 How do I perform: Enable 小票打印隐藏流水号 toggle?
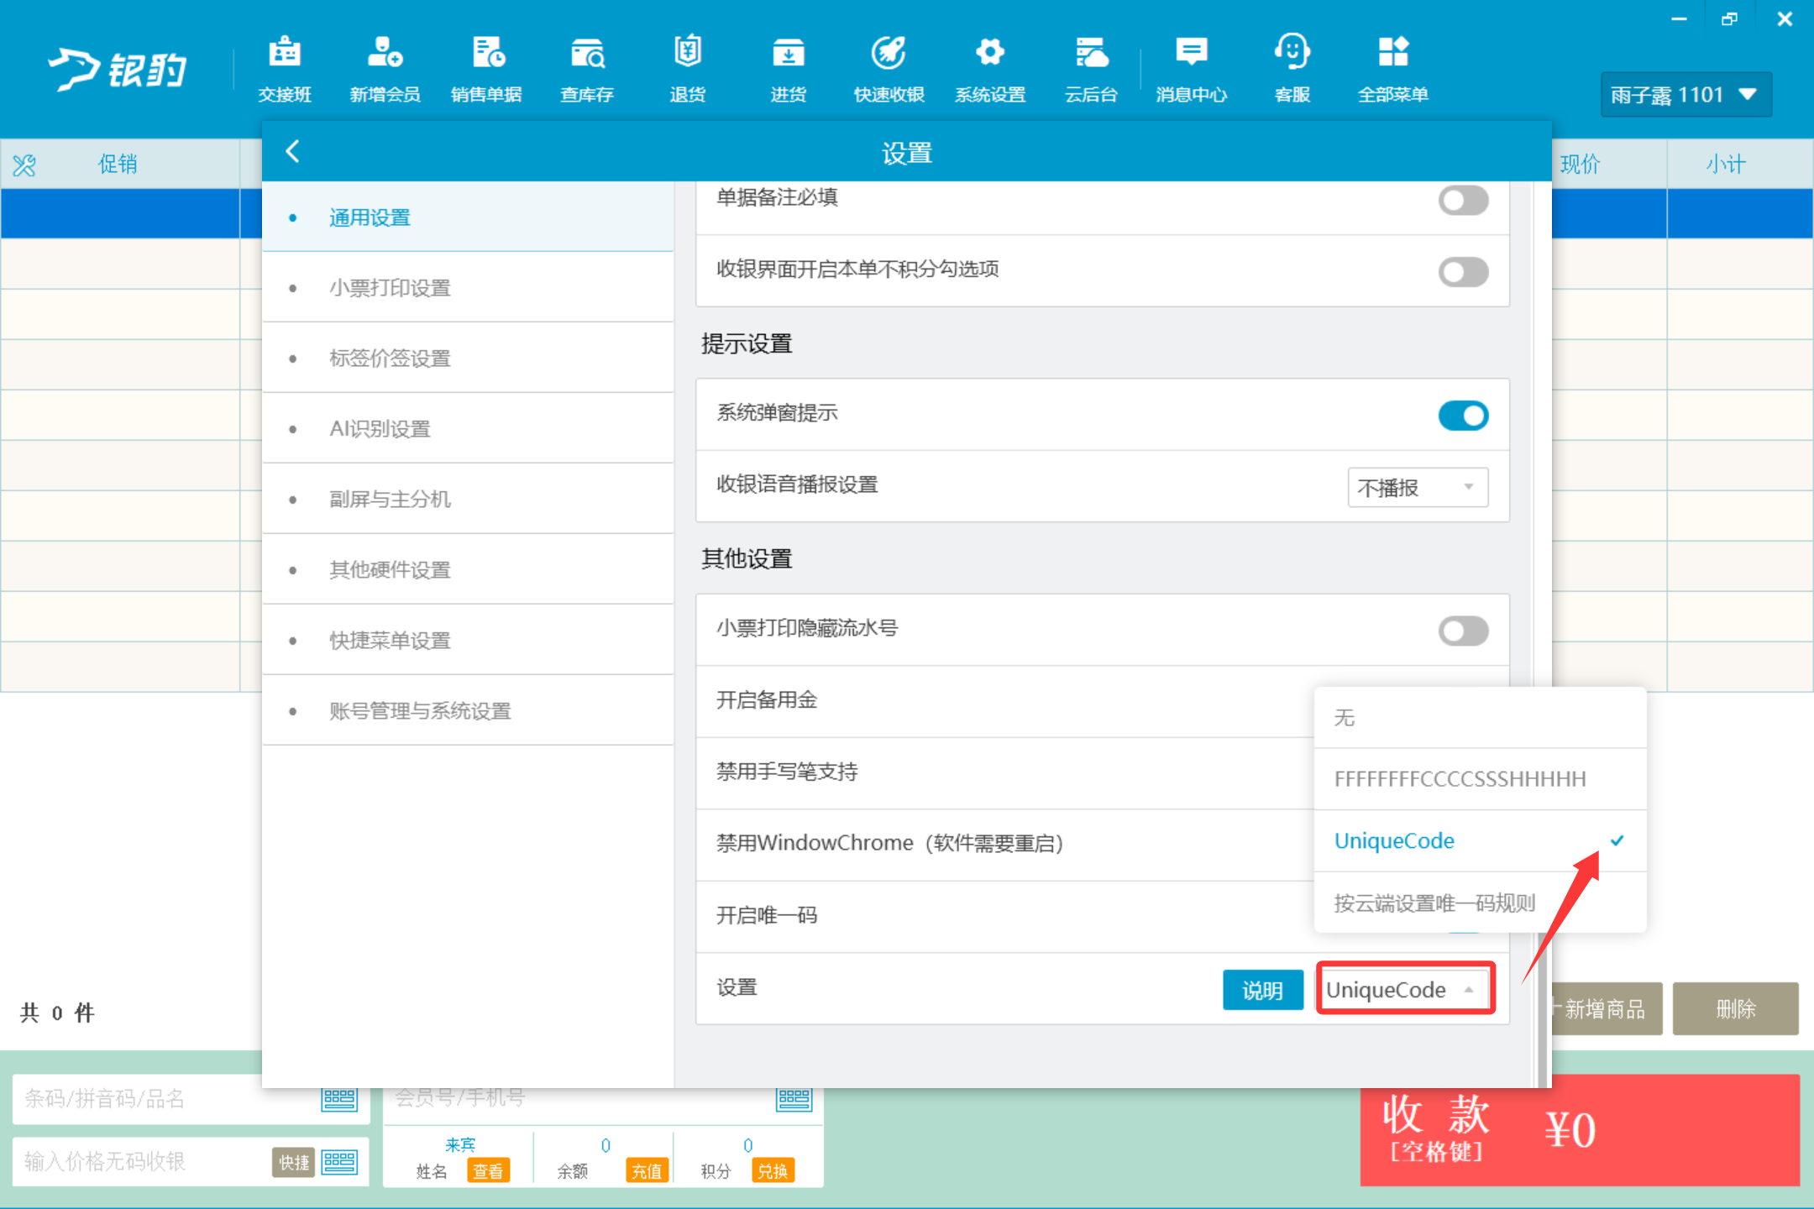tap(1463, 631)
